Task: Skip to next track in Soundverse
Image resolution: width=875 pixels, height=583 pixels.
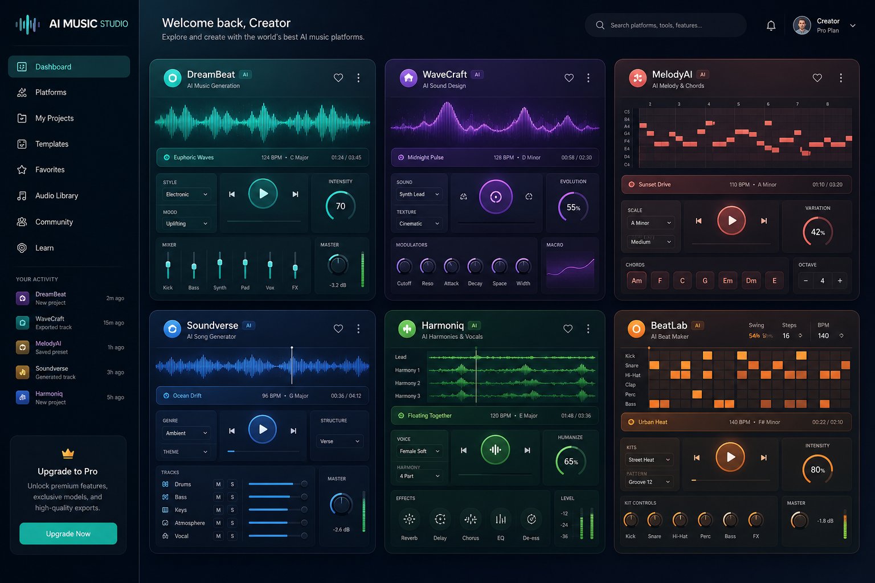Action: pyautogui.click(x=293, y=431)
